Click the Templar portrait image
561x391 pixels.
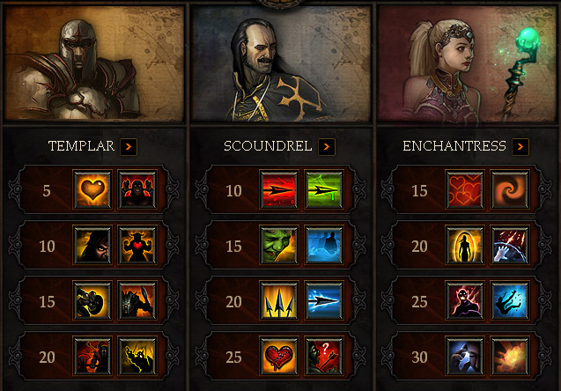pos(94,63)
